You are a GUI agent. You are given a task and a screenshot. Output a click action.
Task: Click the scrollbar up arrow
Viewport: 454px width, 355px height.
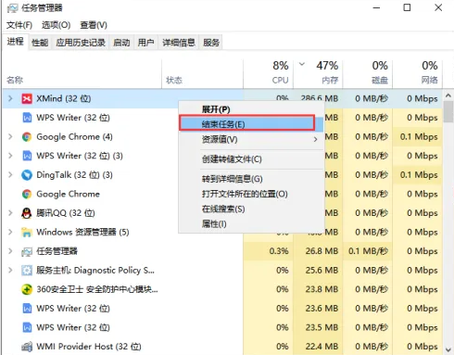448,95
